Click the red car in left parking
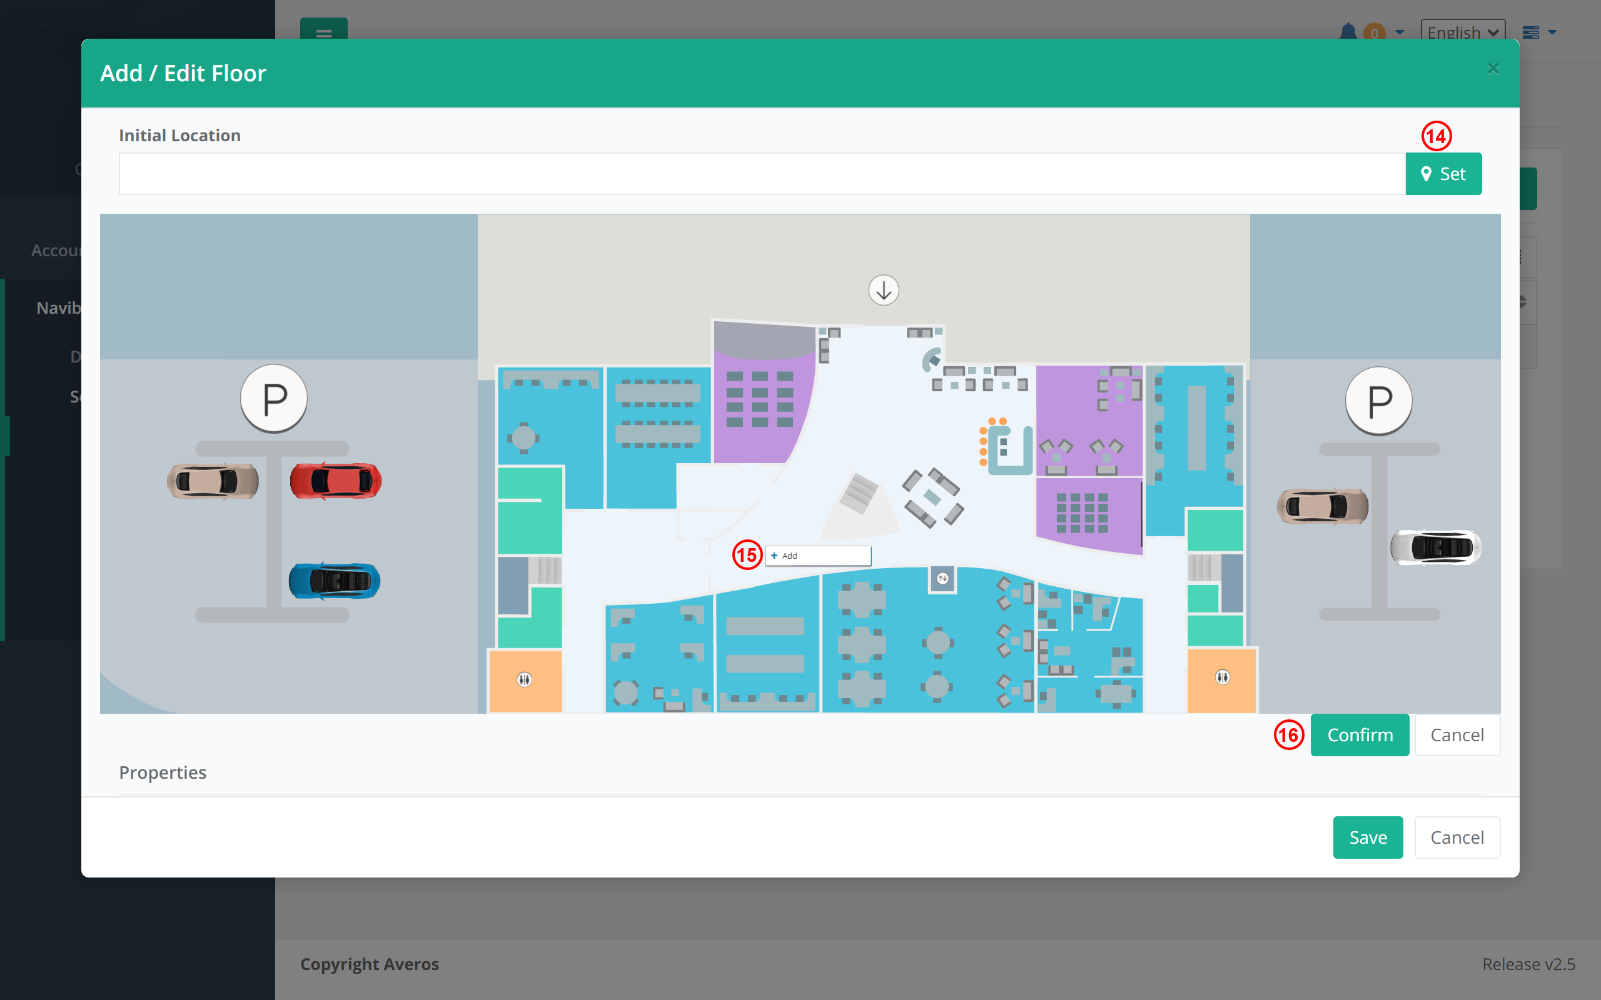 coord(335,481)
